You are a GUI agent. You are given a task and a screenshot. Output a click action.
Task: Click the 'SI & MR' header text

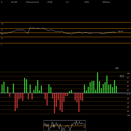14,2
